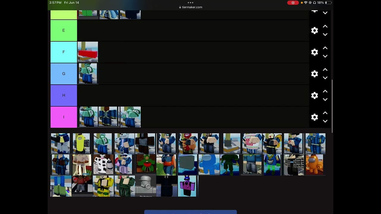Pick the pink dress character thumbnail
This screenshot has height=214, width=381.
coord(124,165)
